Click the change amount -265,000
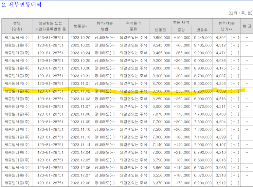 tap(182, 53)
